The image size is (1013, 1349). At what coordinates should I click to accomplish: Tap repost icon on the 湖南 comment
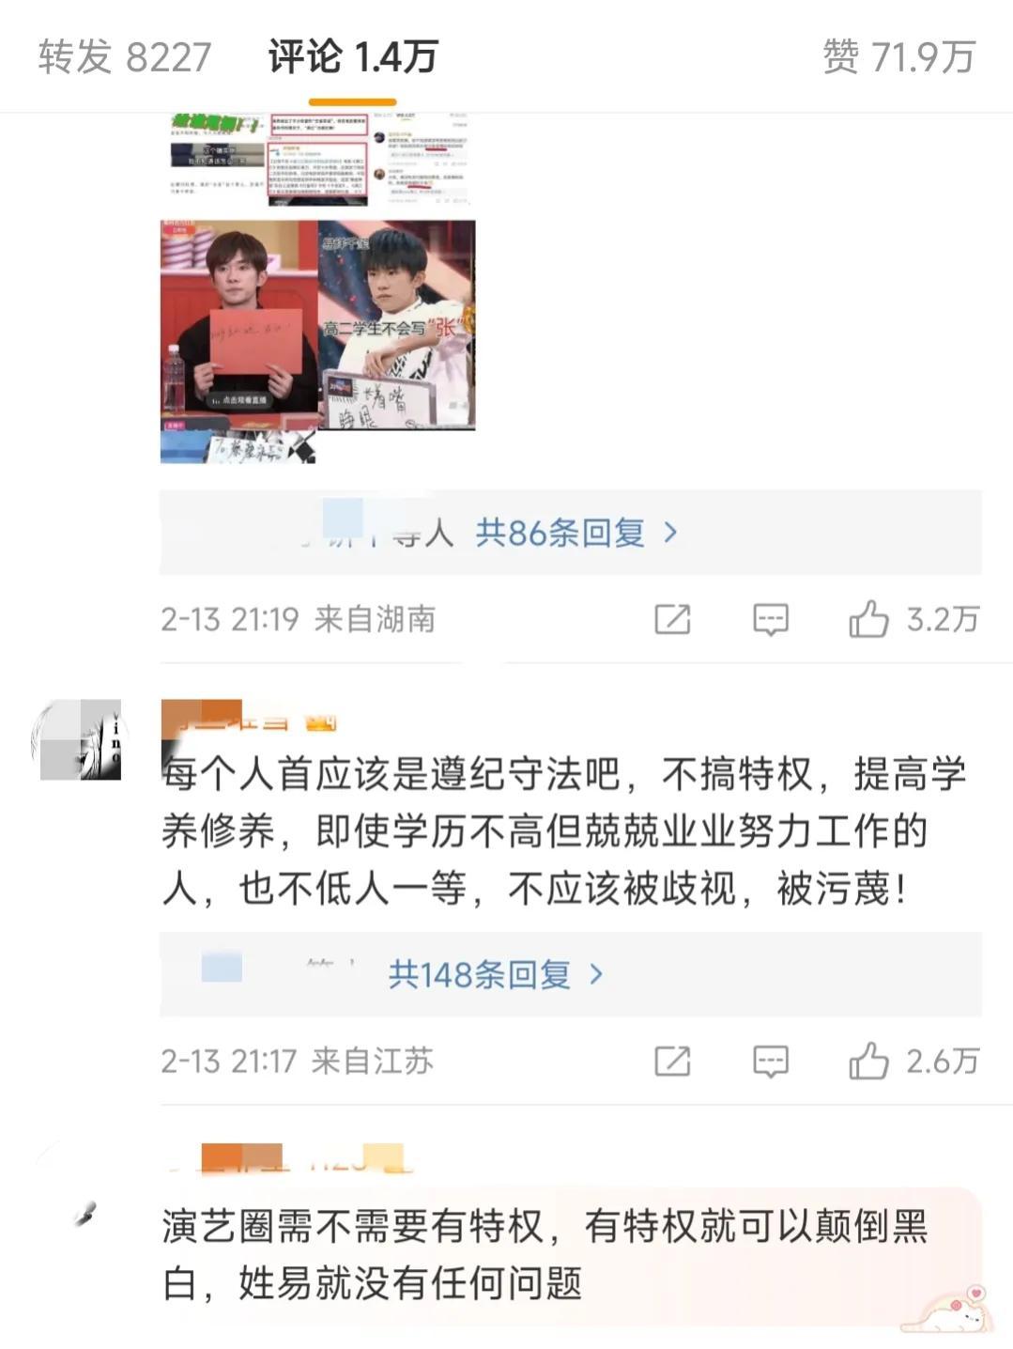point(672,619)
